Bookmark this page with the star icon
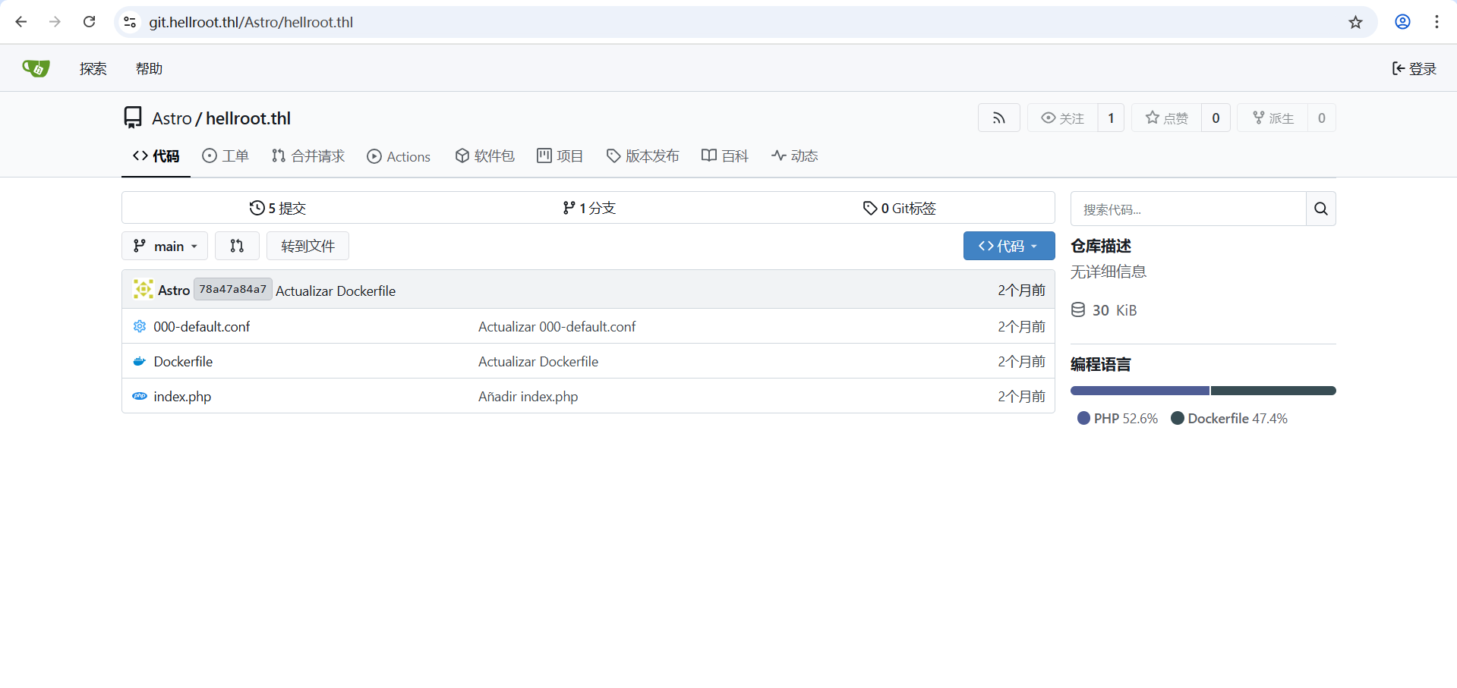Viewport: 1457px width, 688px height. 1355,22
